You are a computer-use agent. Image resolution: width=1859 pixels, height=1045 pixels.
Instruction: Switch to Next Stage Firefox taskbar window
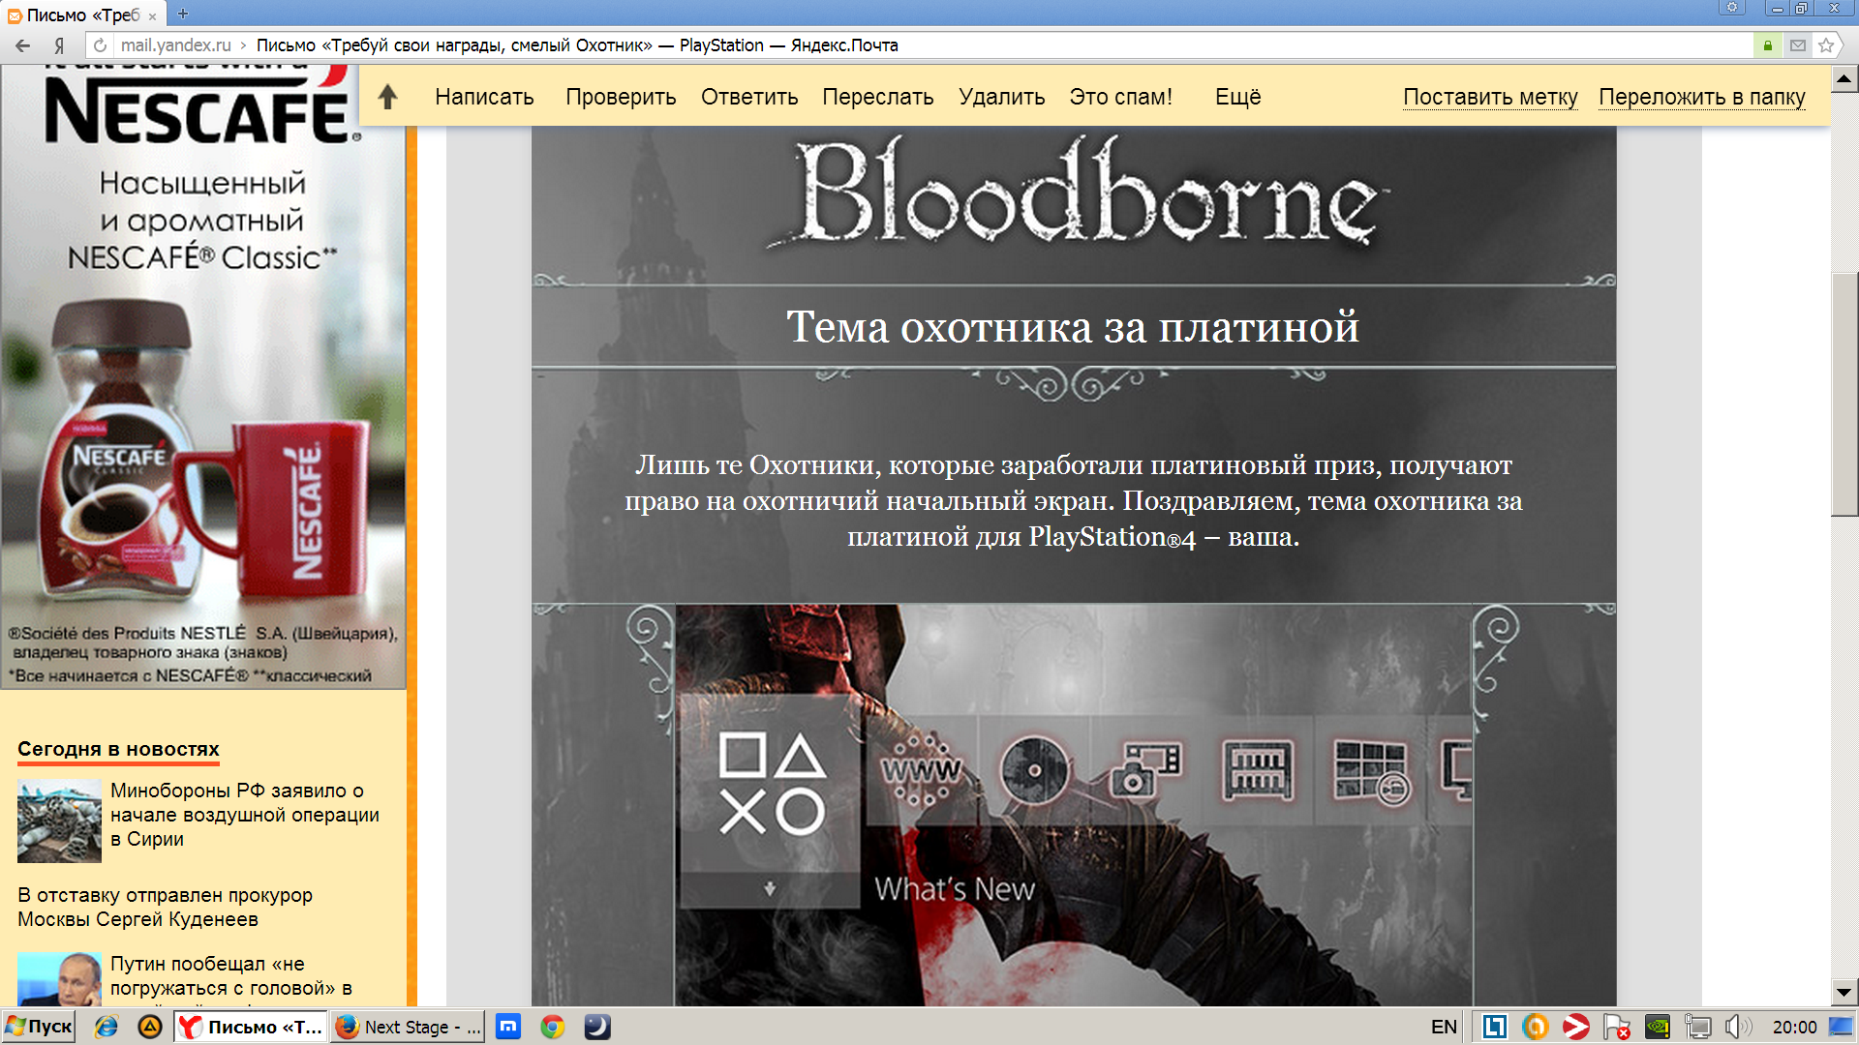pyautogui.click(x=407, y=1027)
